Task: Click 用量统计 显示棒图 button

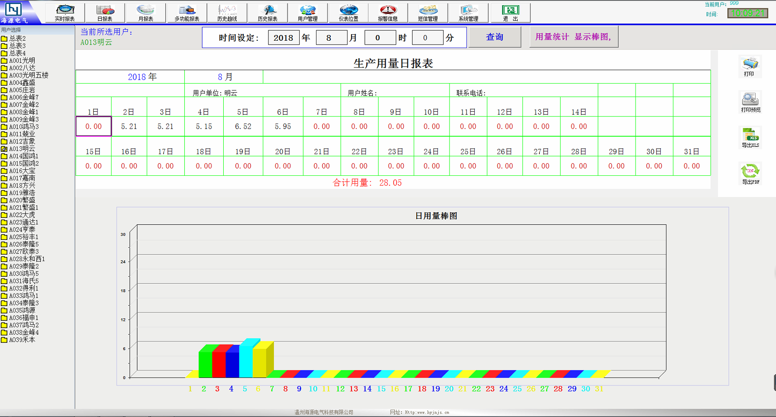Action: coord(574,37)
